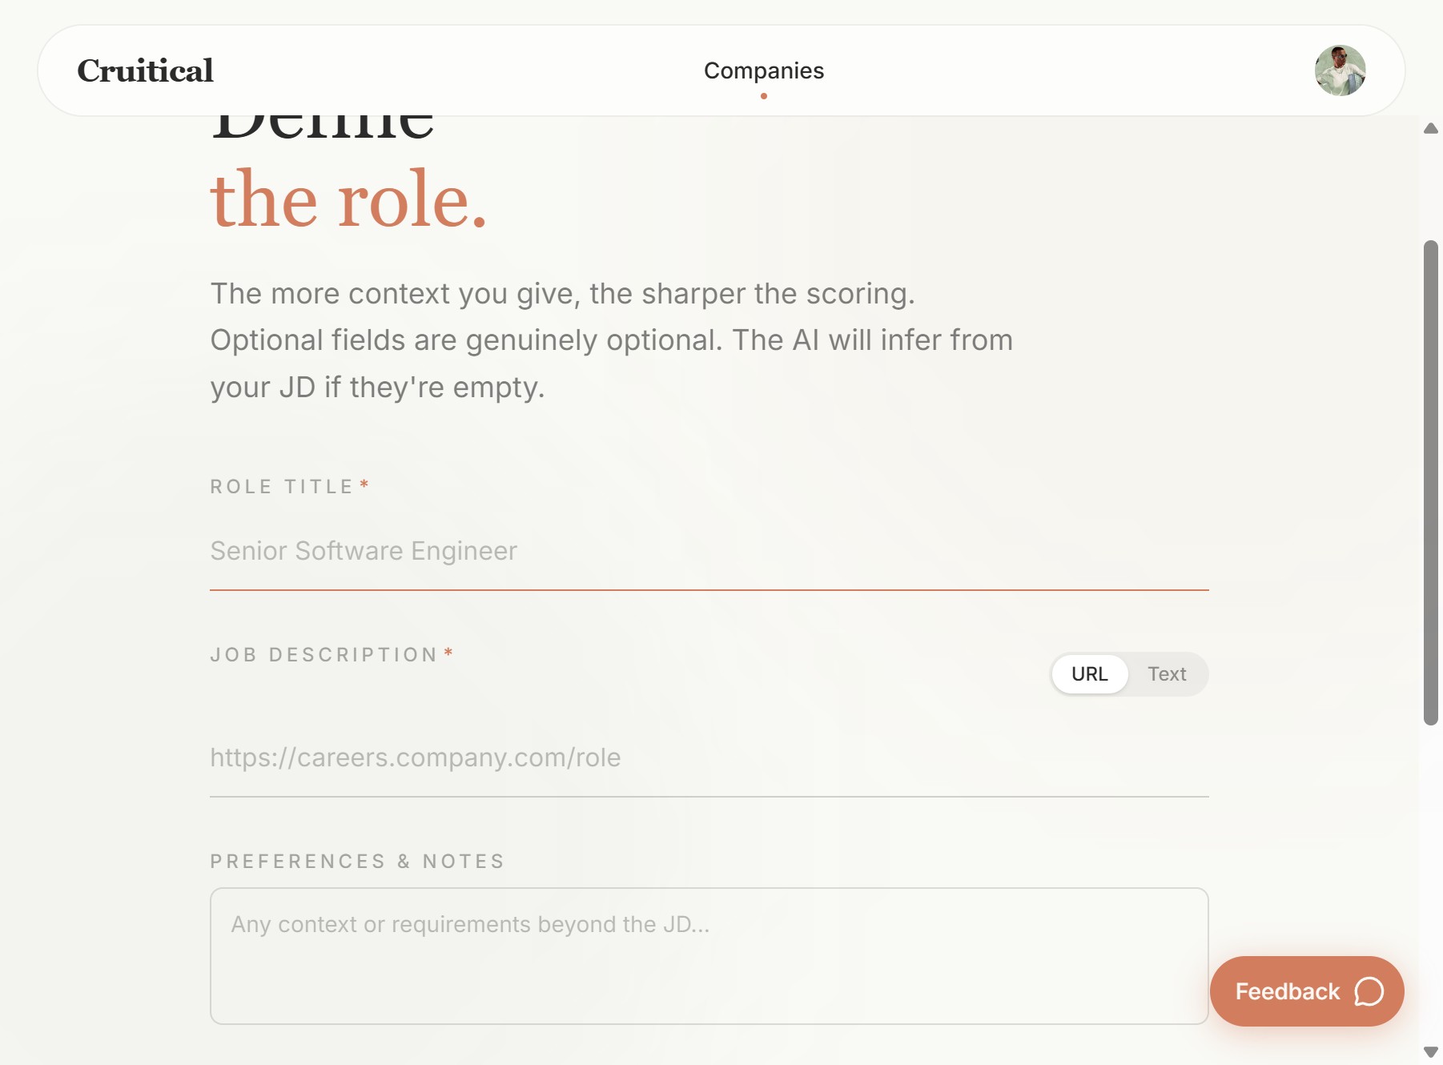Click the Cruitical home link

coord(144,70)
